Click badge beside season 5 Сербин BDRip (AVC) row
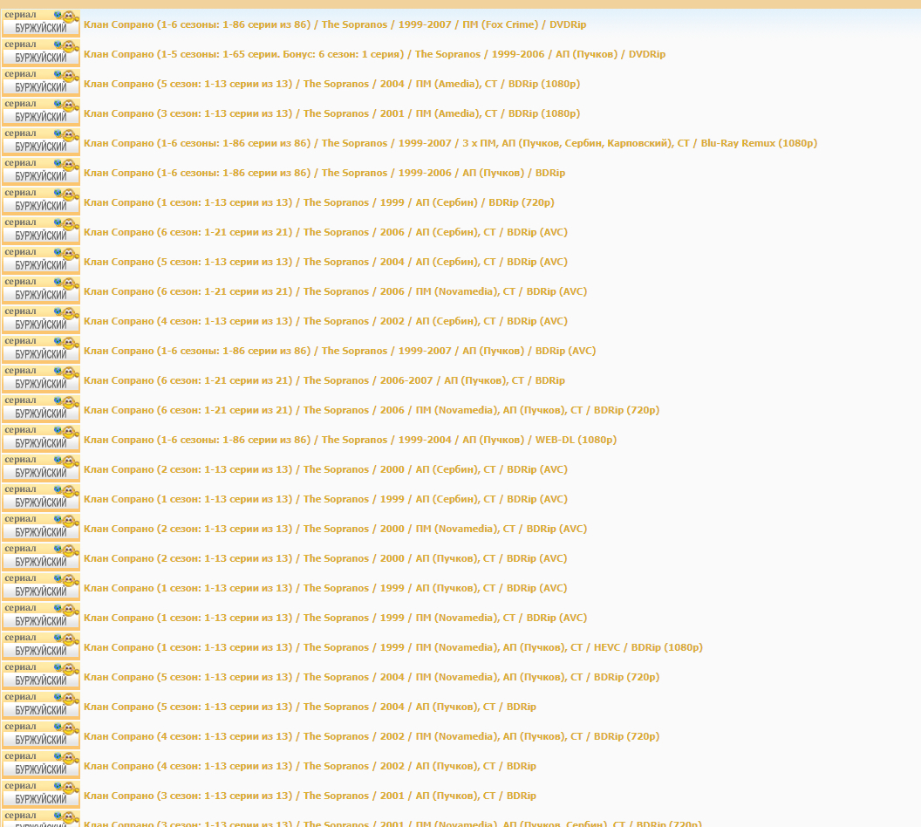921x827 pixels. click(40, 261)
